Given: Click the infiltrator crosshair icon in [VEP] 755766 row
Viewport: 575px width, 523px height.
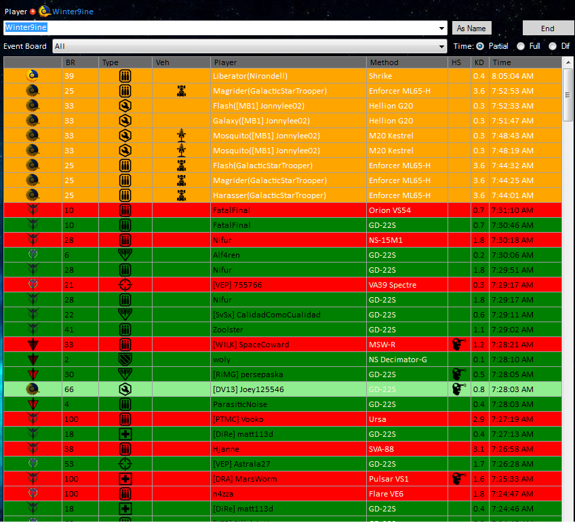Looking at the screenshot, I should 125,285.
